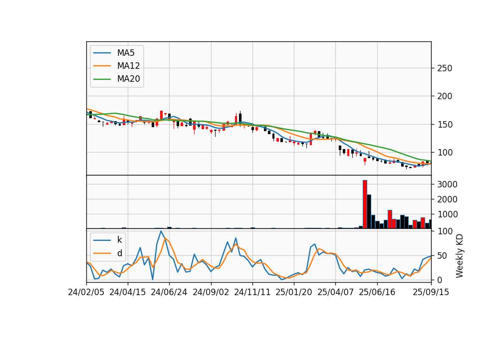Viewport: 479px width, 344px height.
Task: Click the green MA20 legend line sample
Action: [102, 79]
